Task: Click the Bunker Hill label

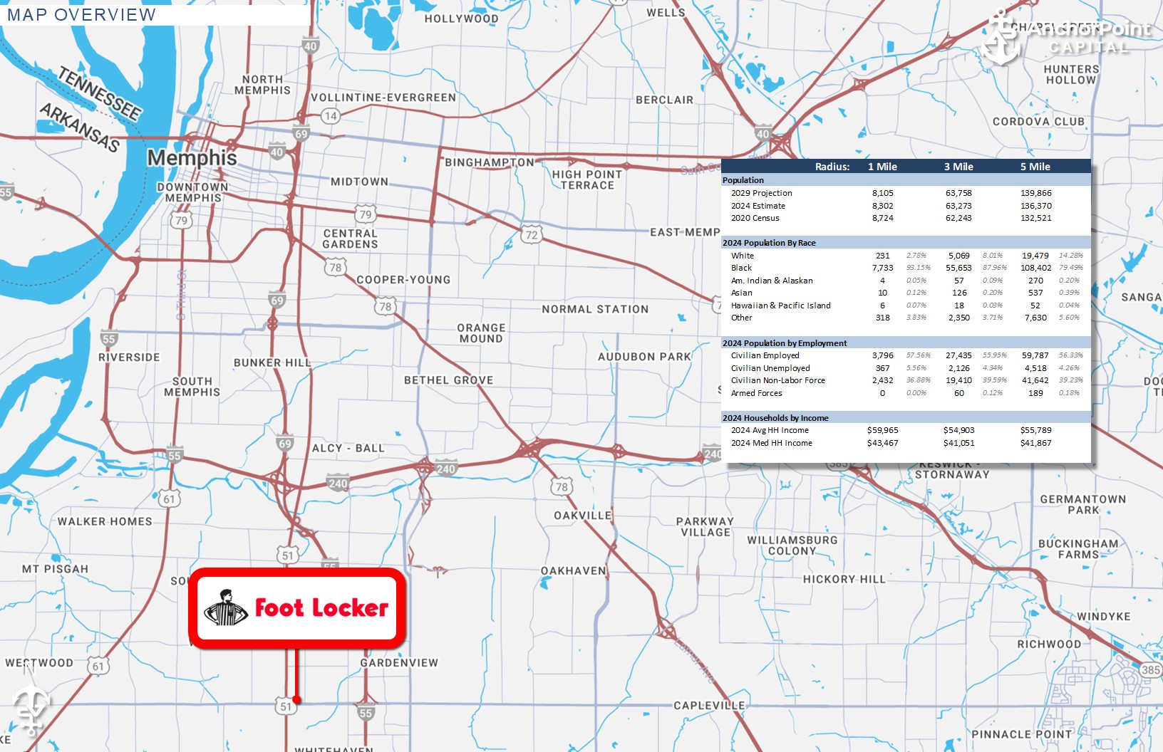Action: click(273, 362)
